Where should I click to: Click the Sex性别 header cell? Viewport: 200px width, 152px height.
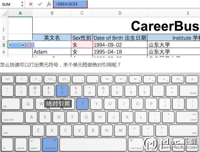82,38
